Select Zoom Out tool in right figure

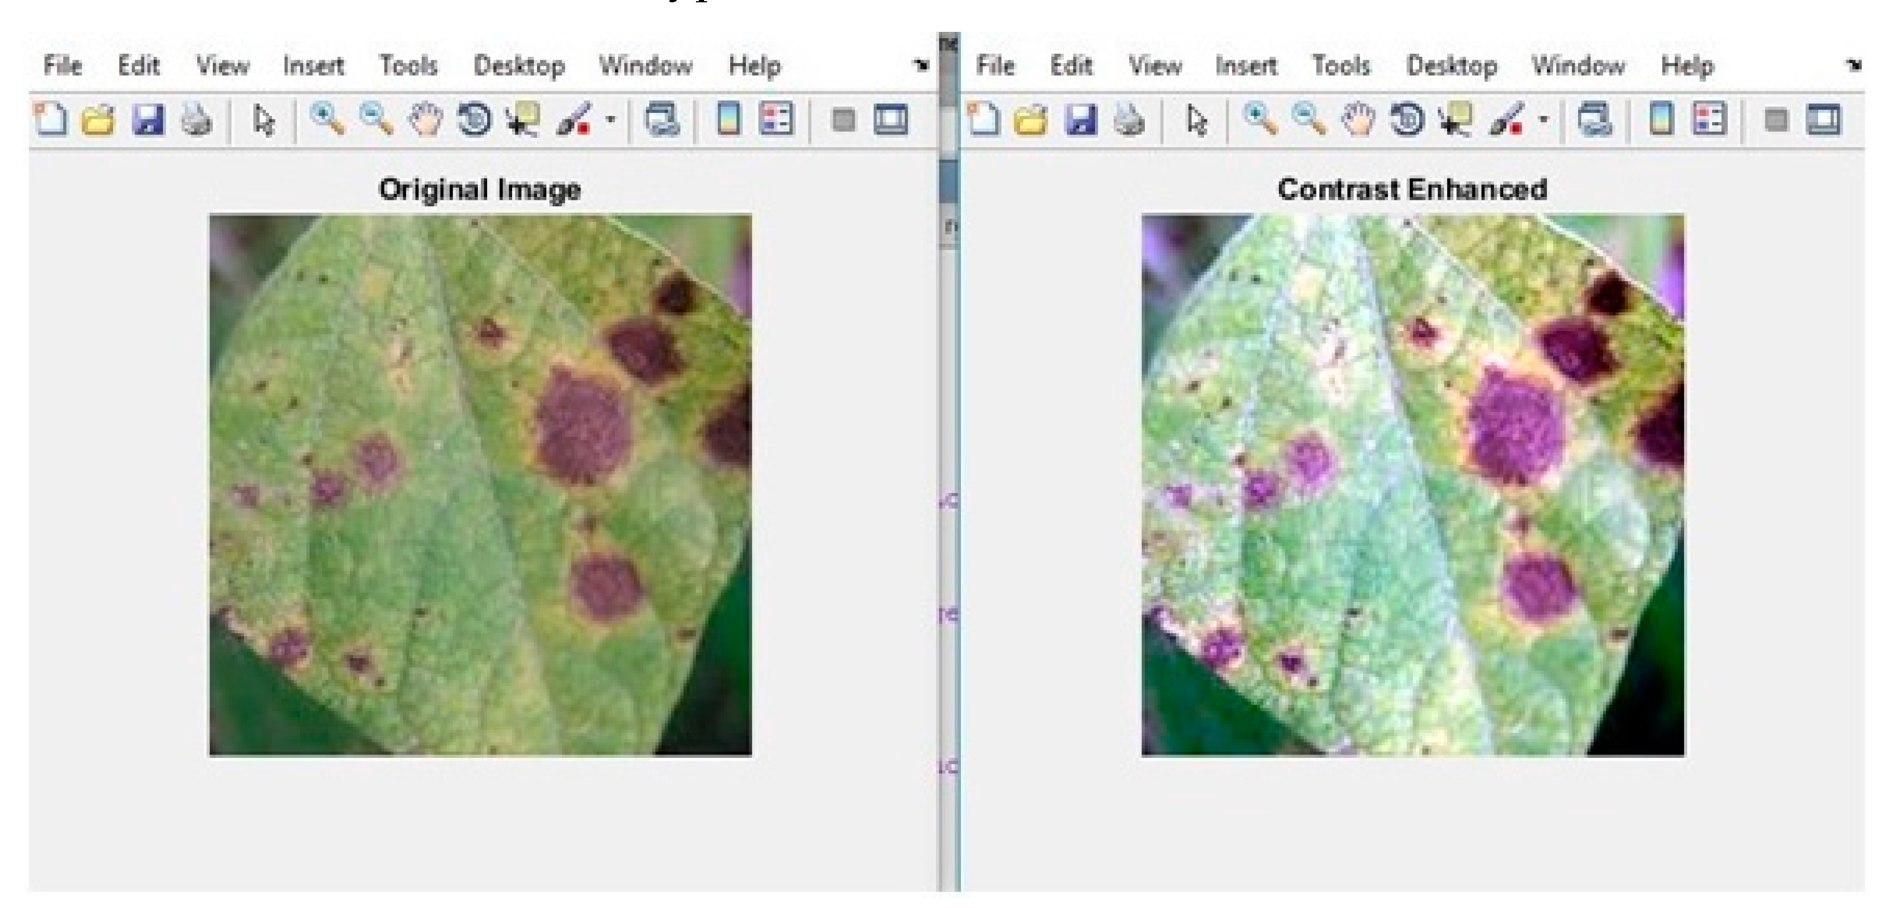pos(1308,119)
